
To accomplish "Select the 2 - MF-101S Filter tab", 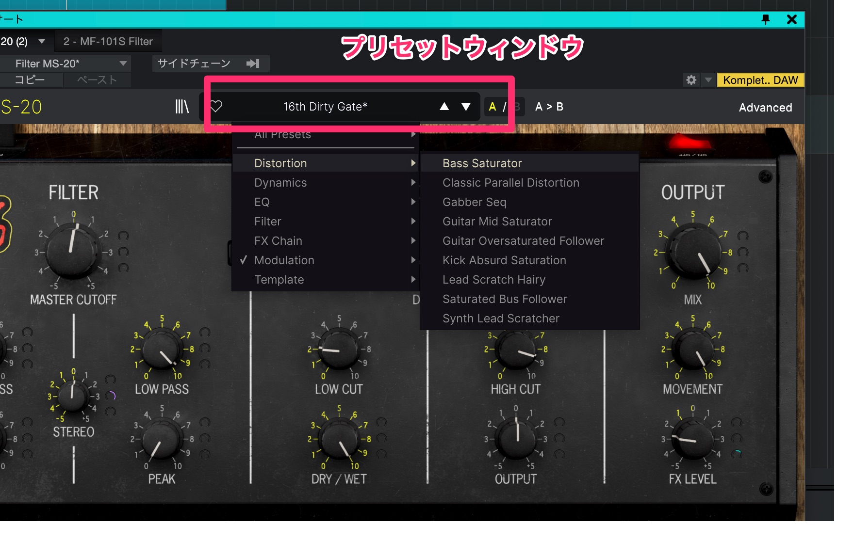I will click(108, 42).
